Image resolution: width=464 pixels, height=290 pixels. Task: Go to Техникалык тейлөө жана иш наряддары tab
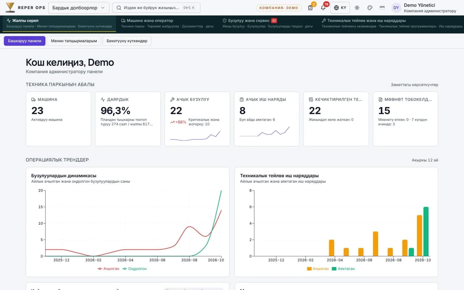tap(391, 24)
